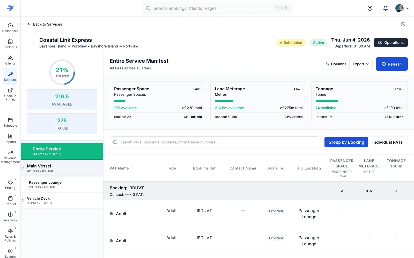414x258 pixels.
Task: Click the Lane Metering card's Low badge
Action: click(297, 89)
